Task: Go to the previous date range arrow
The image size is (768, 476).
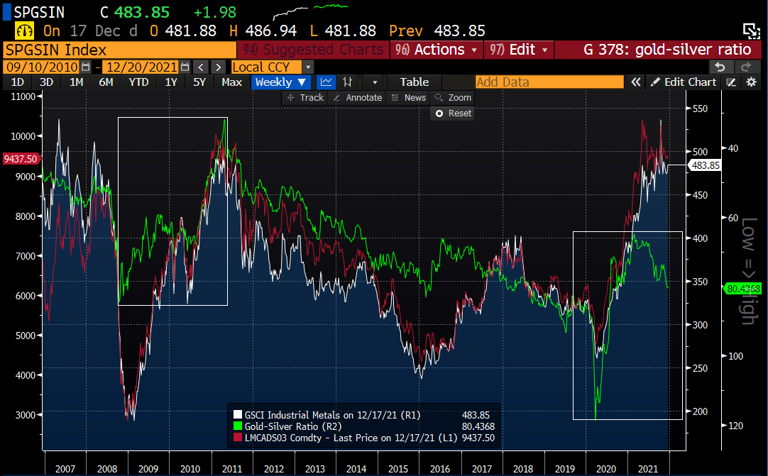Action: pyautogui.click(x=201, y=67)
